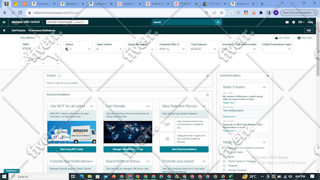Expand the Global Promotions Sales dropdown
This screenshot has width=320, height=180.
pos(289,49)
